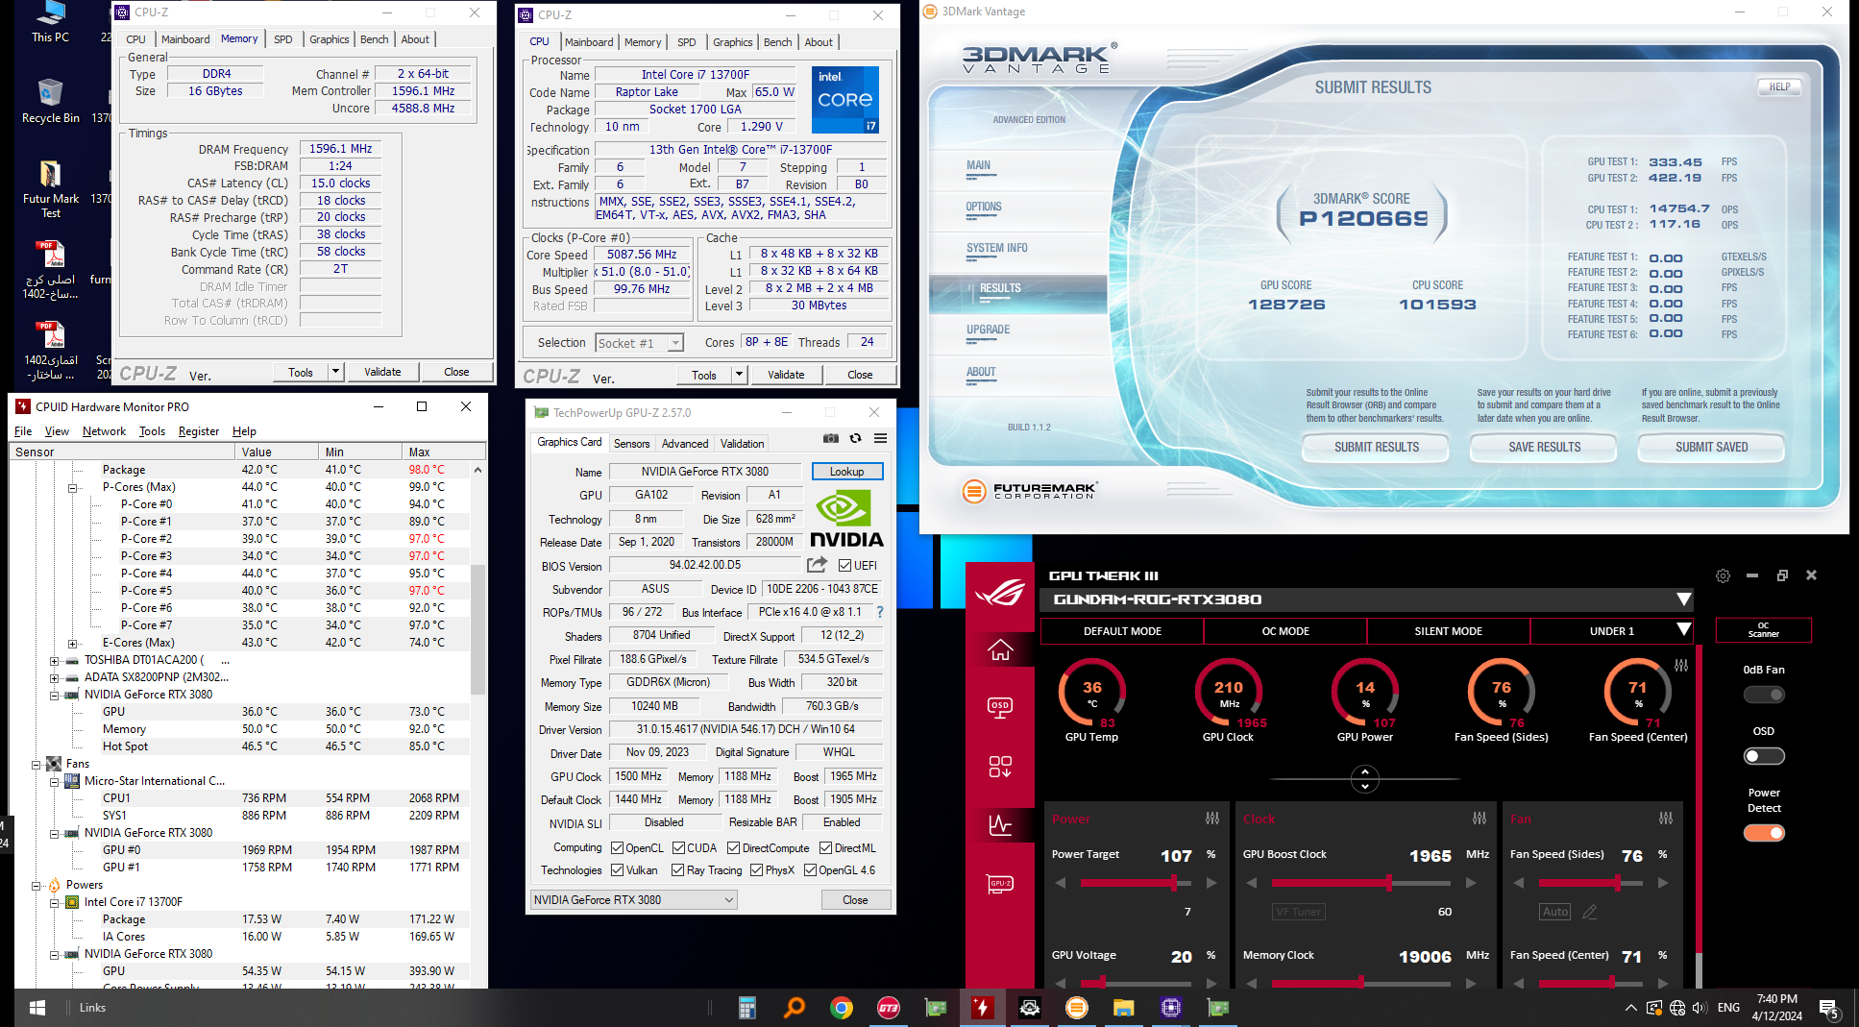Screen dimensions: 1859x1027
Task: Click SUBMIT RESULTS in 3DMark Vantage
Action: point(1376,447)
